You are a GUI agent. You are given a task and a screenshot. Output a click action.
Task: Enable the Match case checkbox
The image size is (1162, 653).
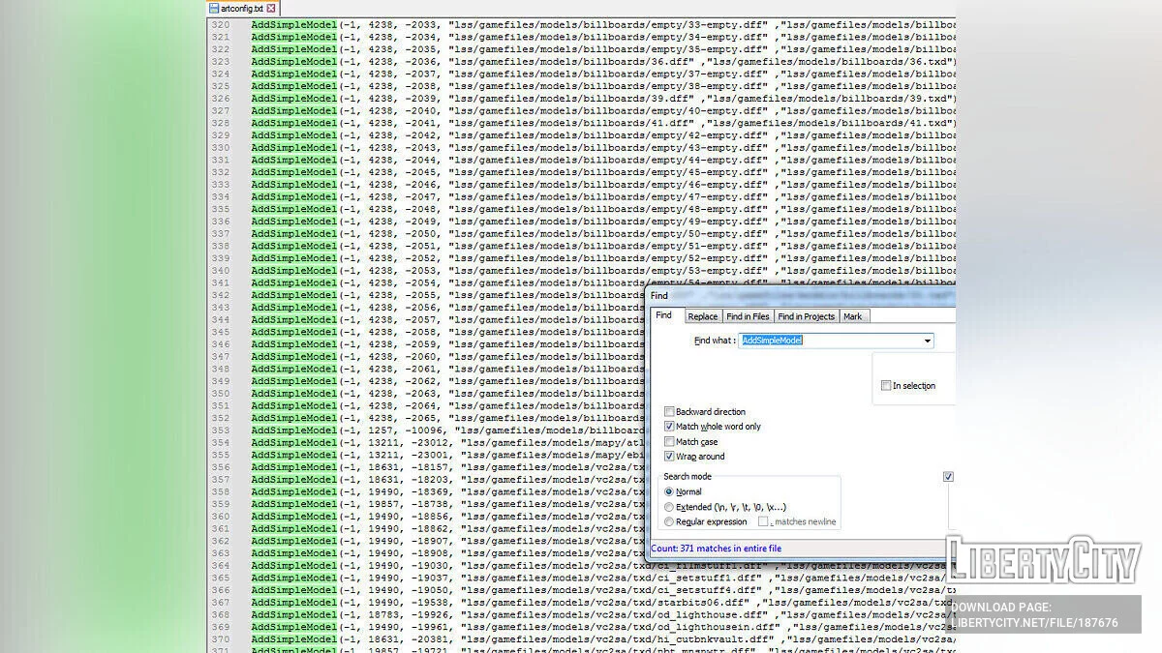click(x=669, y=442)
